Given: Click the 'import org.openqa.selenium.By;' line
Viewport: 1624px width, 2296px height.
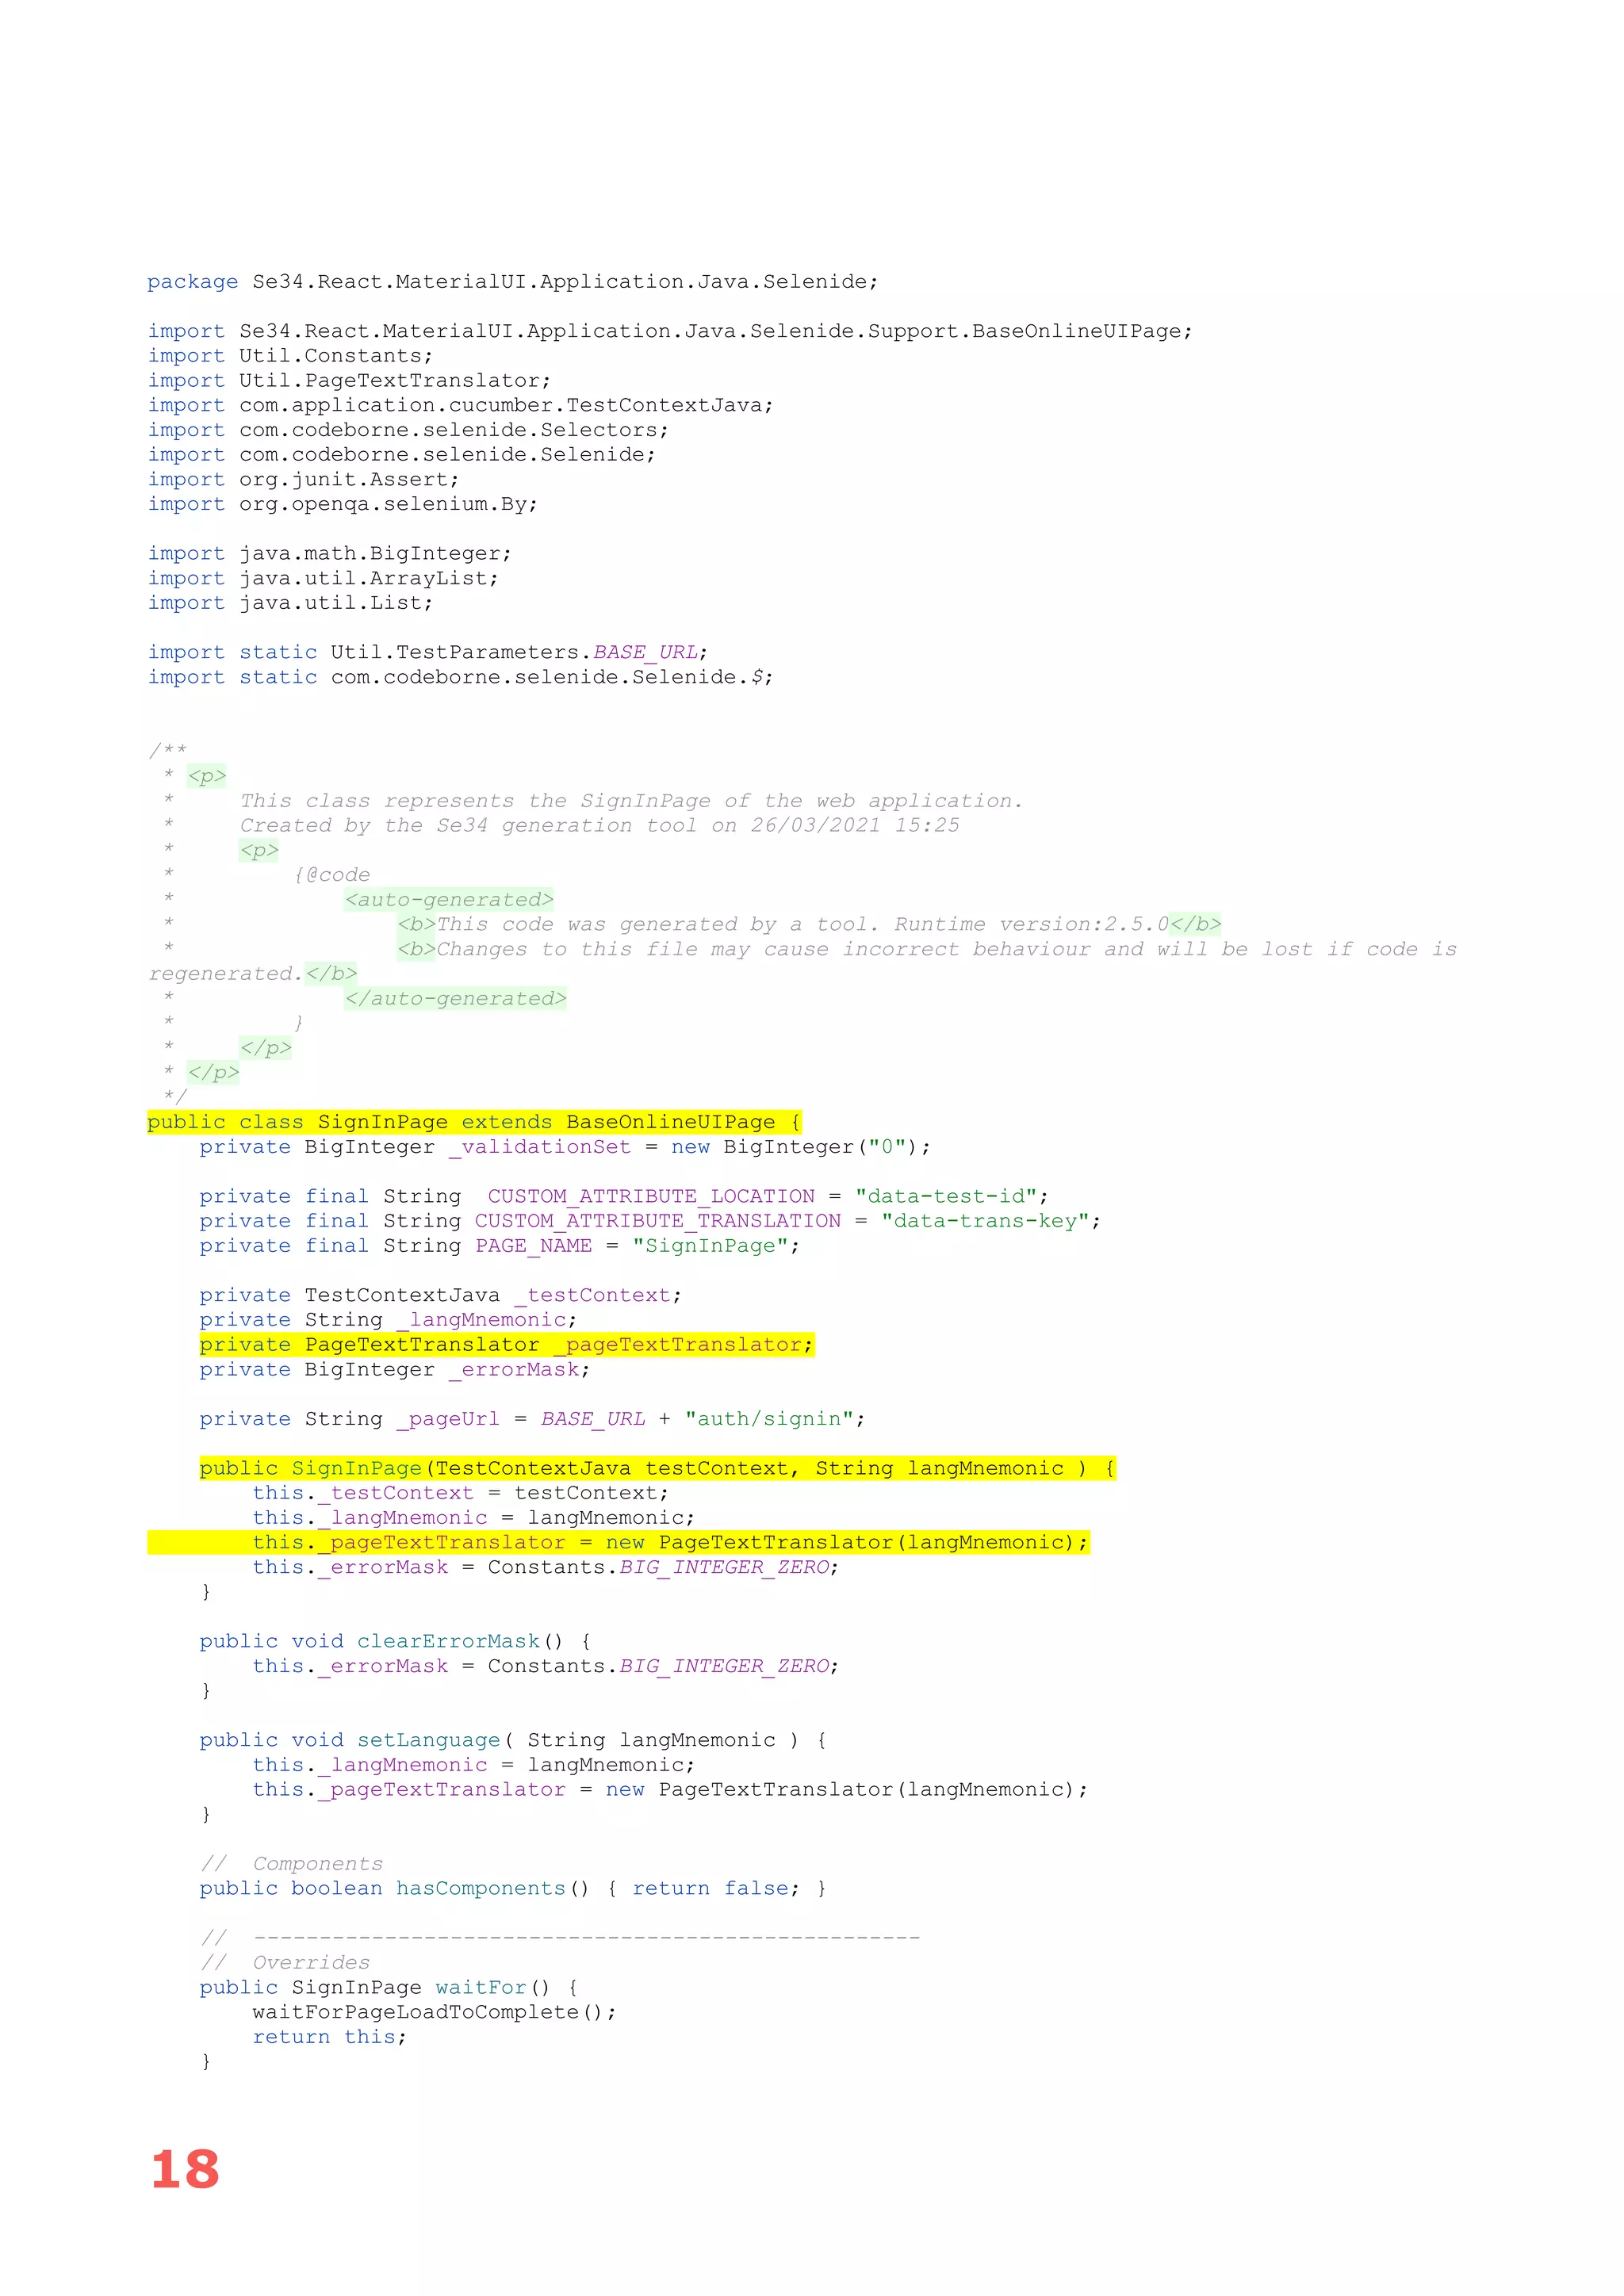Looking at the screenshot, I should tap(343, 504).
